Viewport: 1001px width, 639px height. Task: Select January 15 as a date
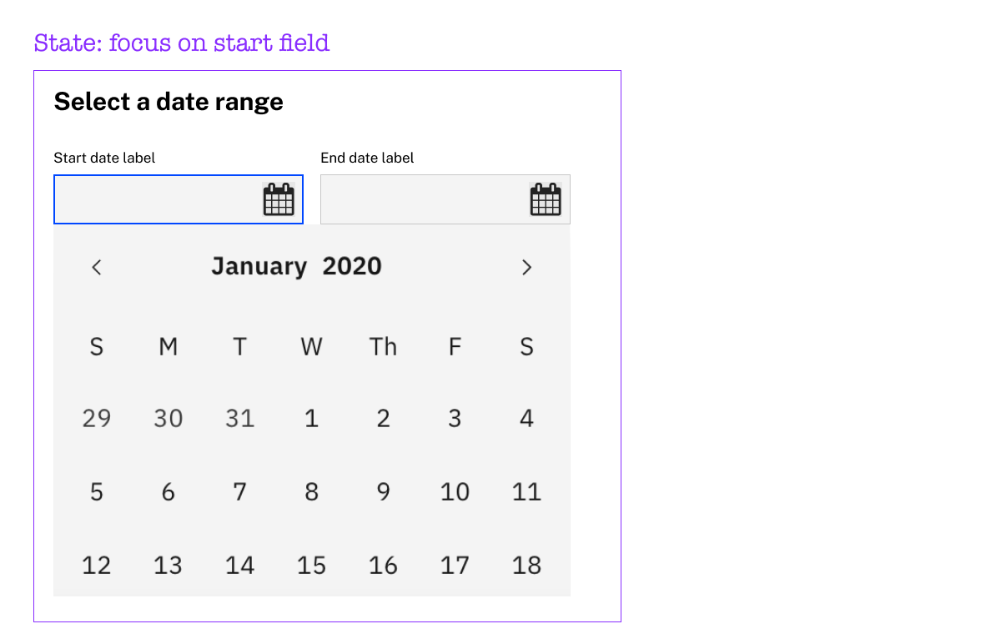(x=311, y=565)
